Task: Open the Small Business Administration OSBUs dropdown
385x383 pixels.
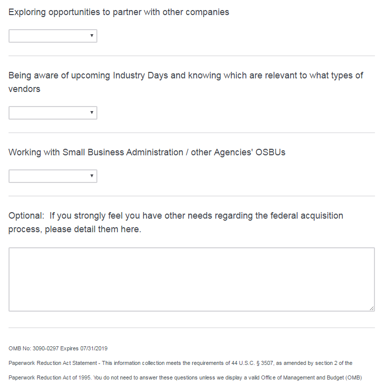Action: pyautogui.click(x=53, y=176)
